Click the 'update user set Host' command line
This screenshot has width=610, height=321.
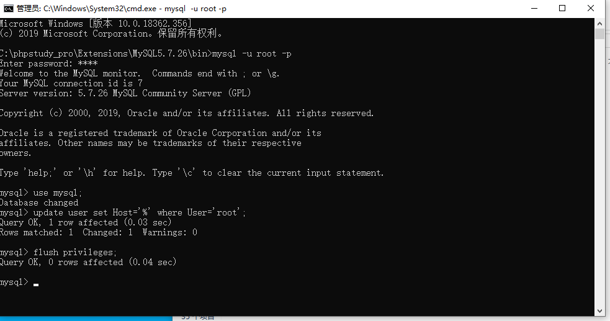pos(123,213)
